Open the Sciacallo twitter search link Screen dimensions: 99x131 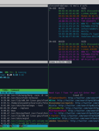[81, 118]
